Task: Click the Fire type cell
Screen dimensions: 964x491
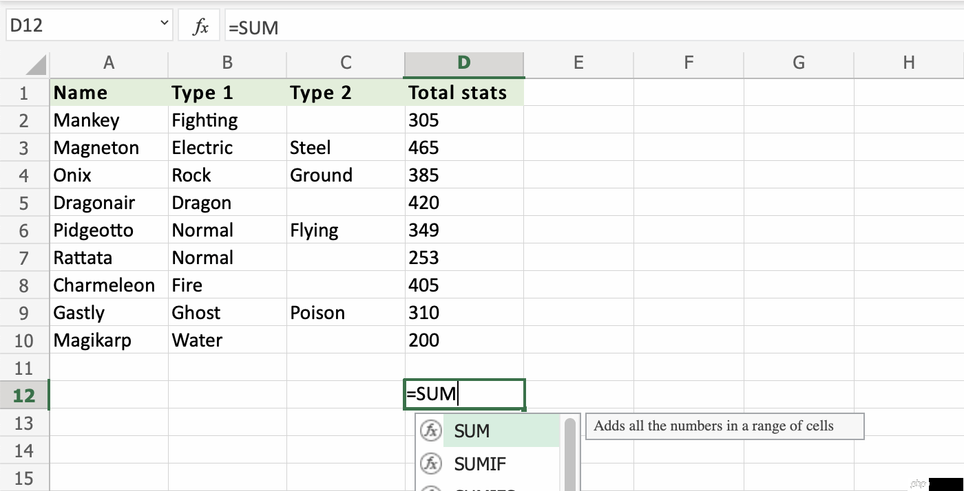Action: [227, 285]
